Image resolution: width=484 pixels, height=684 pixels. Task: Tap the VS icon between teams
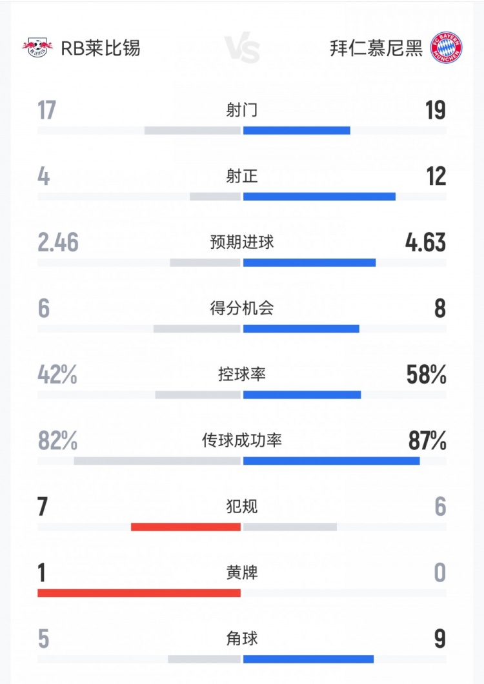pos(242,49)
